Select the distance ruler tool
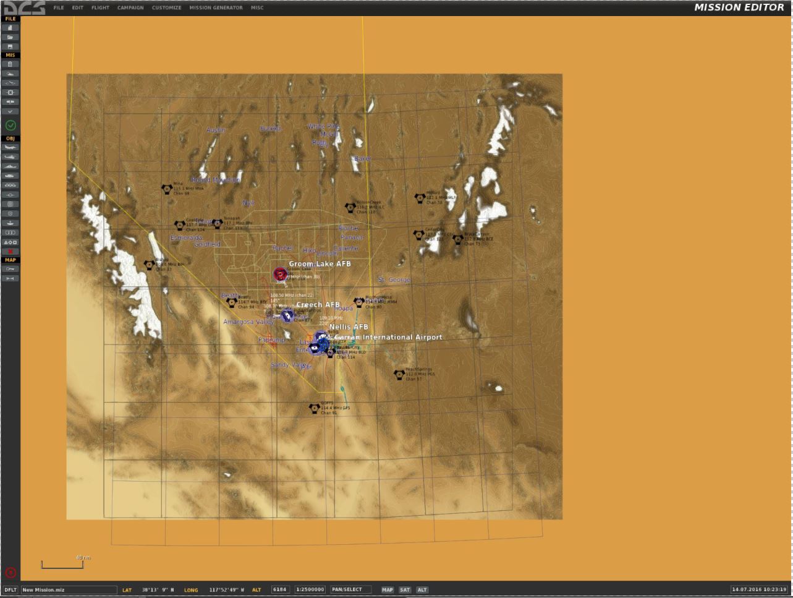Image resolution: width=793 pixels, height=598 pixels. click(11, 278)
